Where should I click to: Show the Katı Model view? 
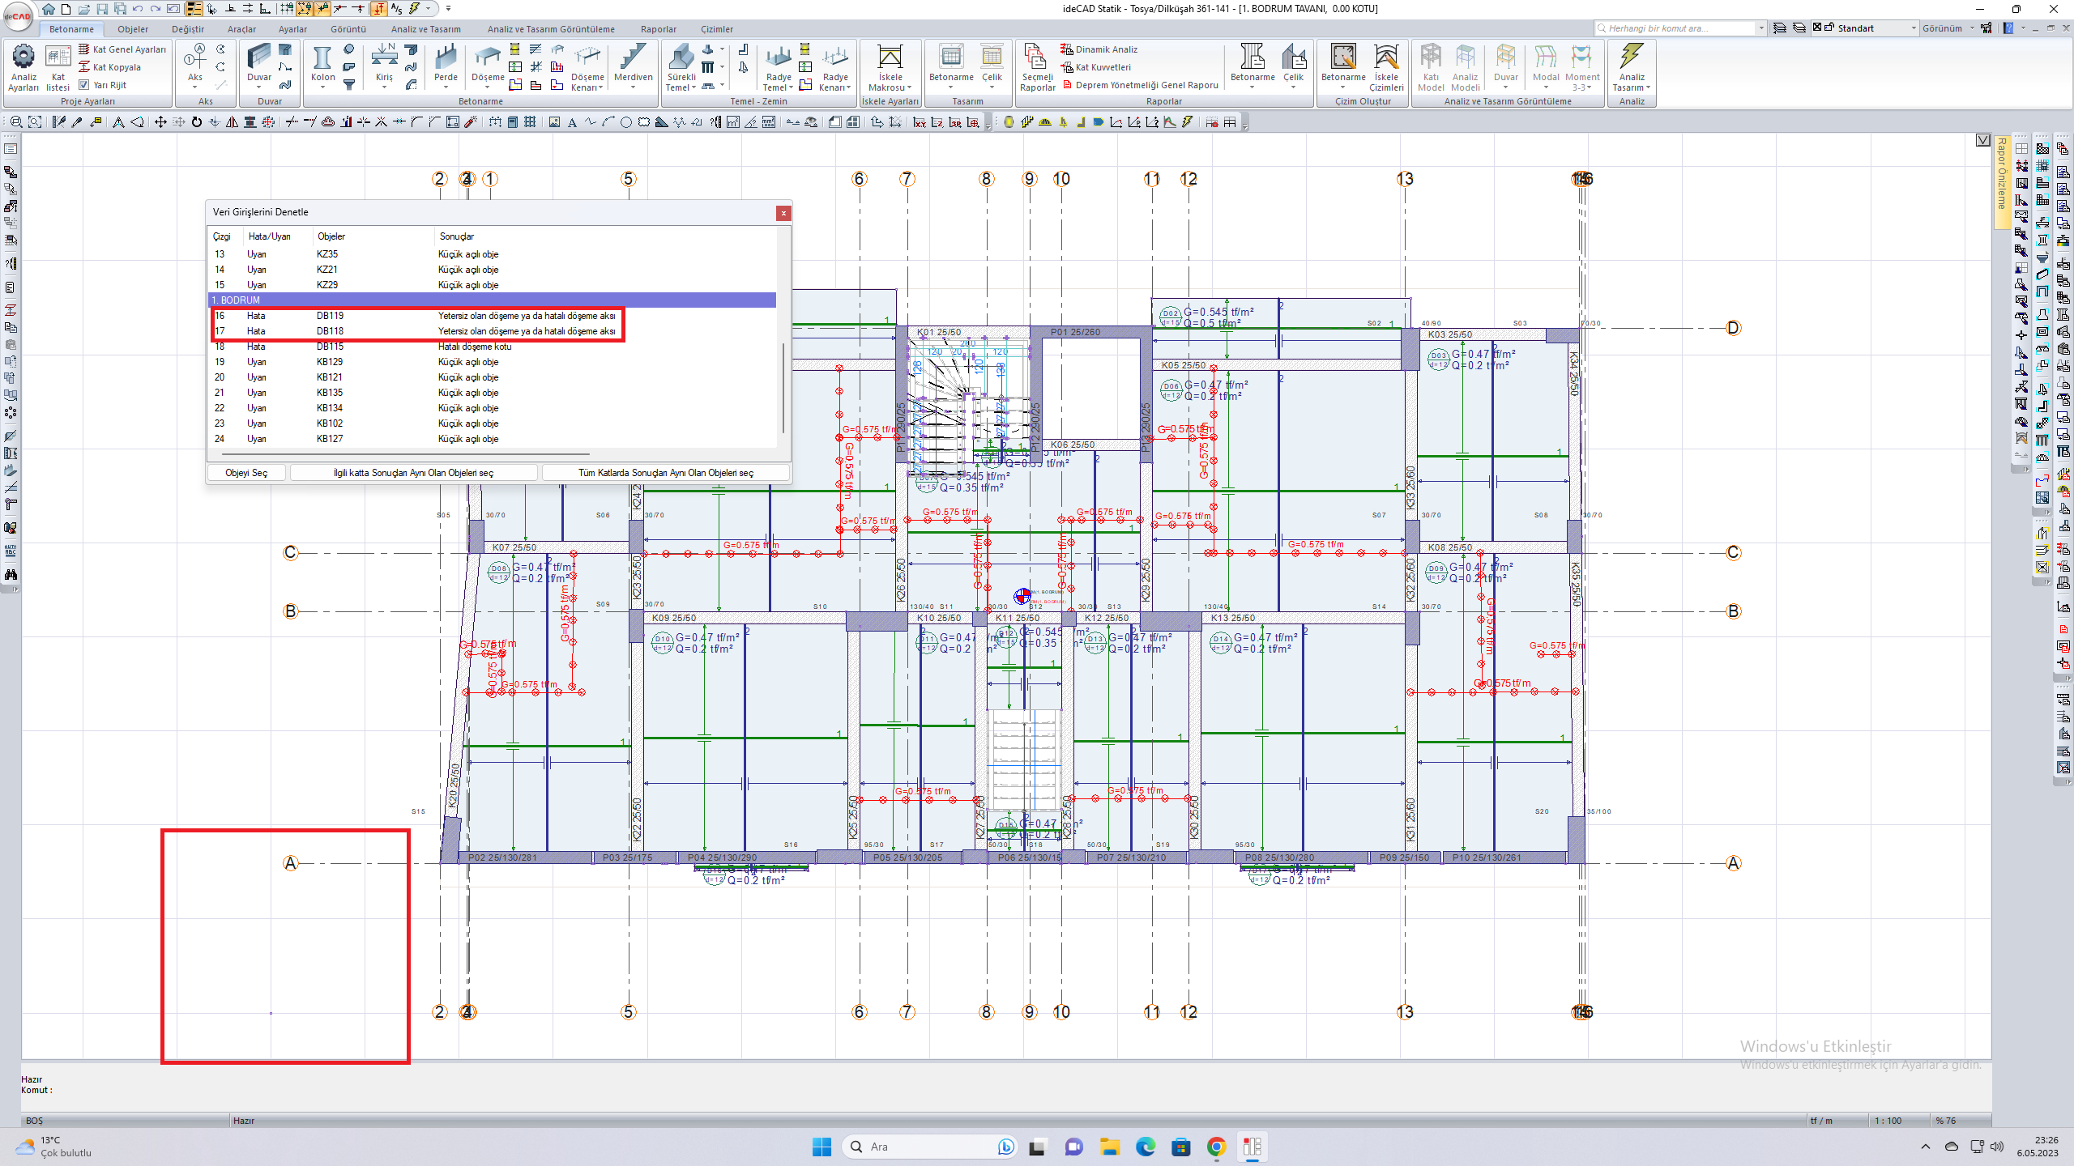pos(1431,68)
